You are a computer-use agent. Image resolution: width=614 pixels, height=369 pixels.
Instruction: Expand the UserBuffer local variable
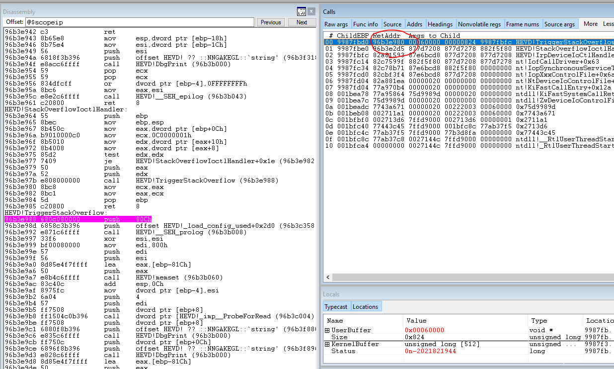(327, 331)
